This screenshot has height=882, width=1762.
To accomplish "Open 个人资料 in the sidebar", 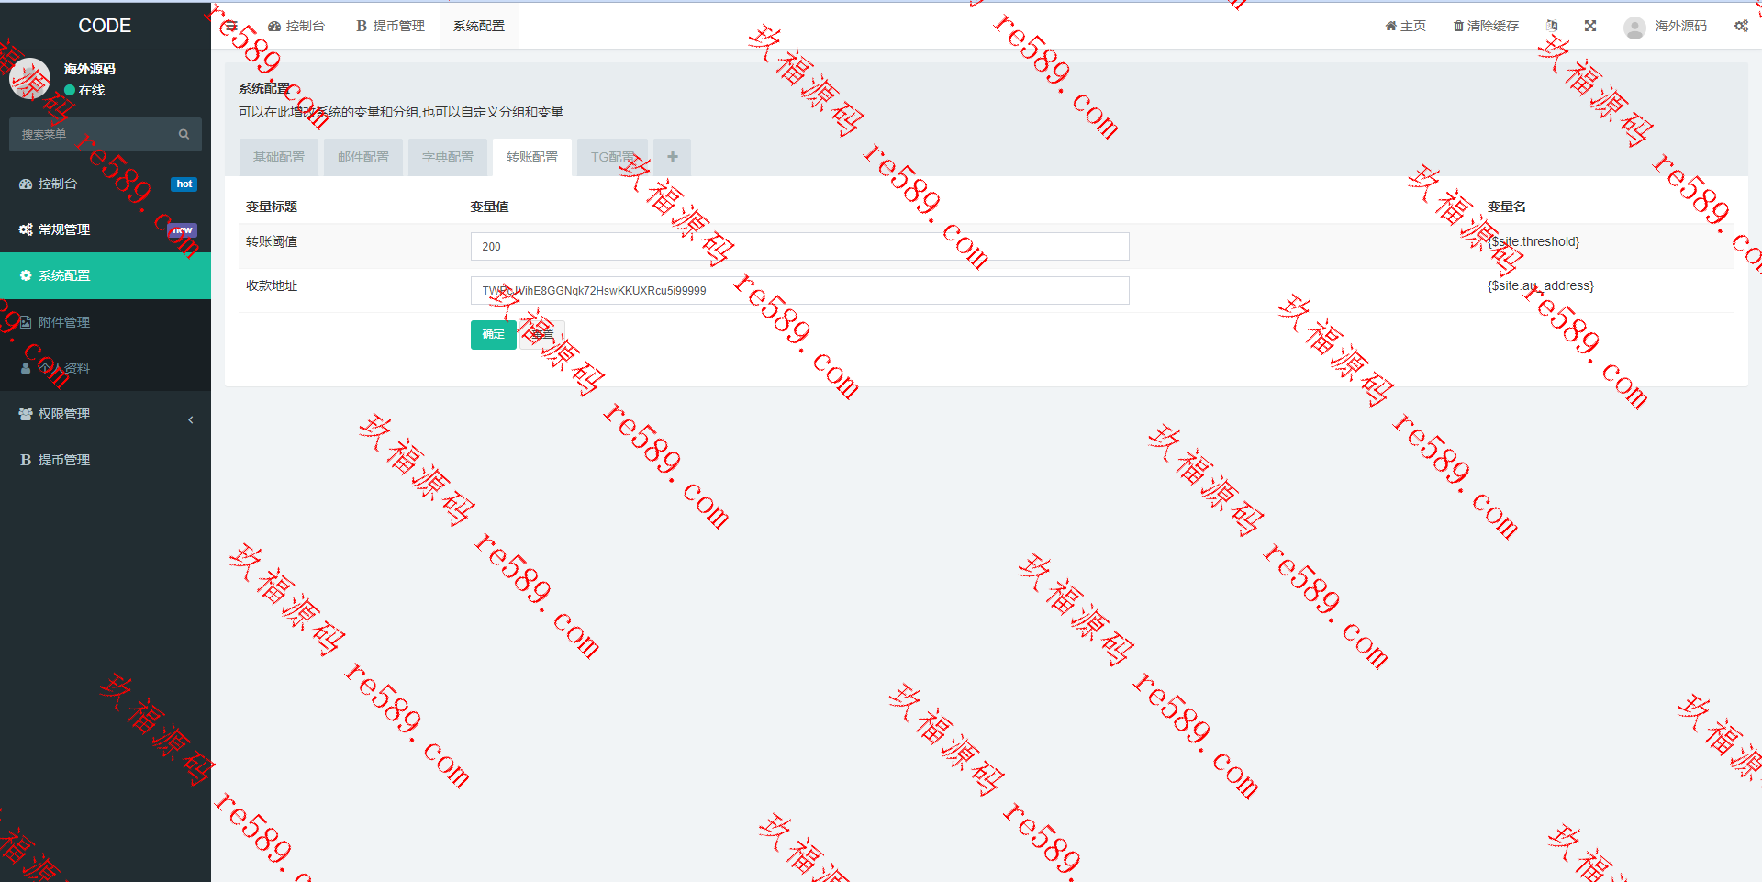I will point(106,368).
